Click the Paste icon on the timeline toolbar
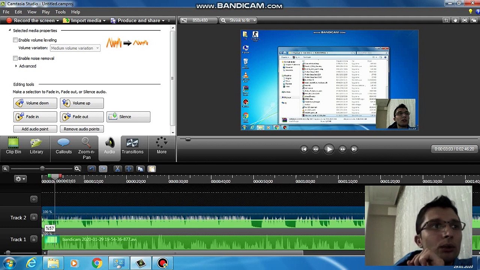The height and width of the screenshot is (270, 480). click(x=152, y=169)
